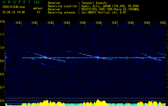This screenshot has height=106, width=168.
Task: Click the 1.0 kHz frequency label
Action: [x=2, y=48]
